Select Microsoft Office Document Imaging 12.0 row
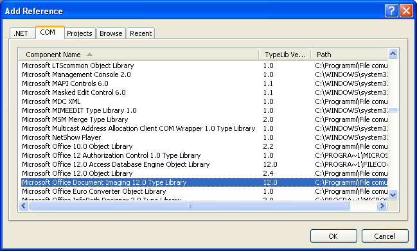The width and height of the screenshot is (417, 251). [204, 182]
